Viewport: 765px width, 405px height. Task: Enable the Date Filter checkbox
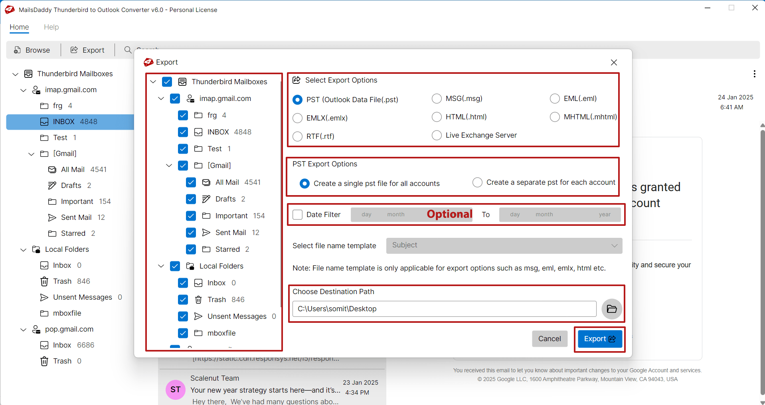click(298, 215)
